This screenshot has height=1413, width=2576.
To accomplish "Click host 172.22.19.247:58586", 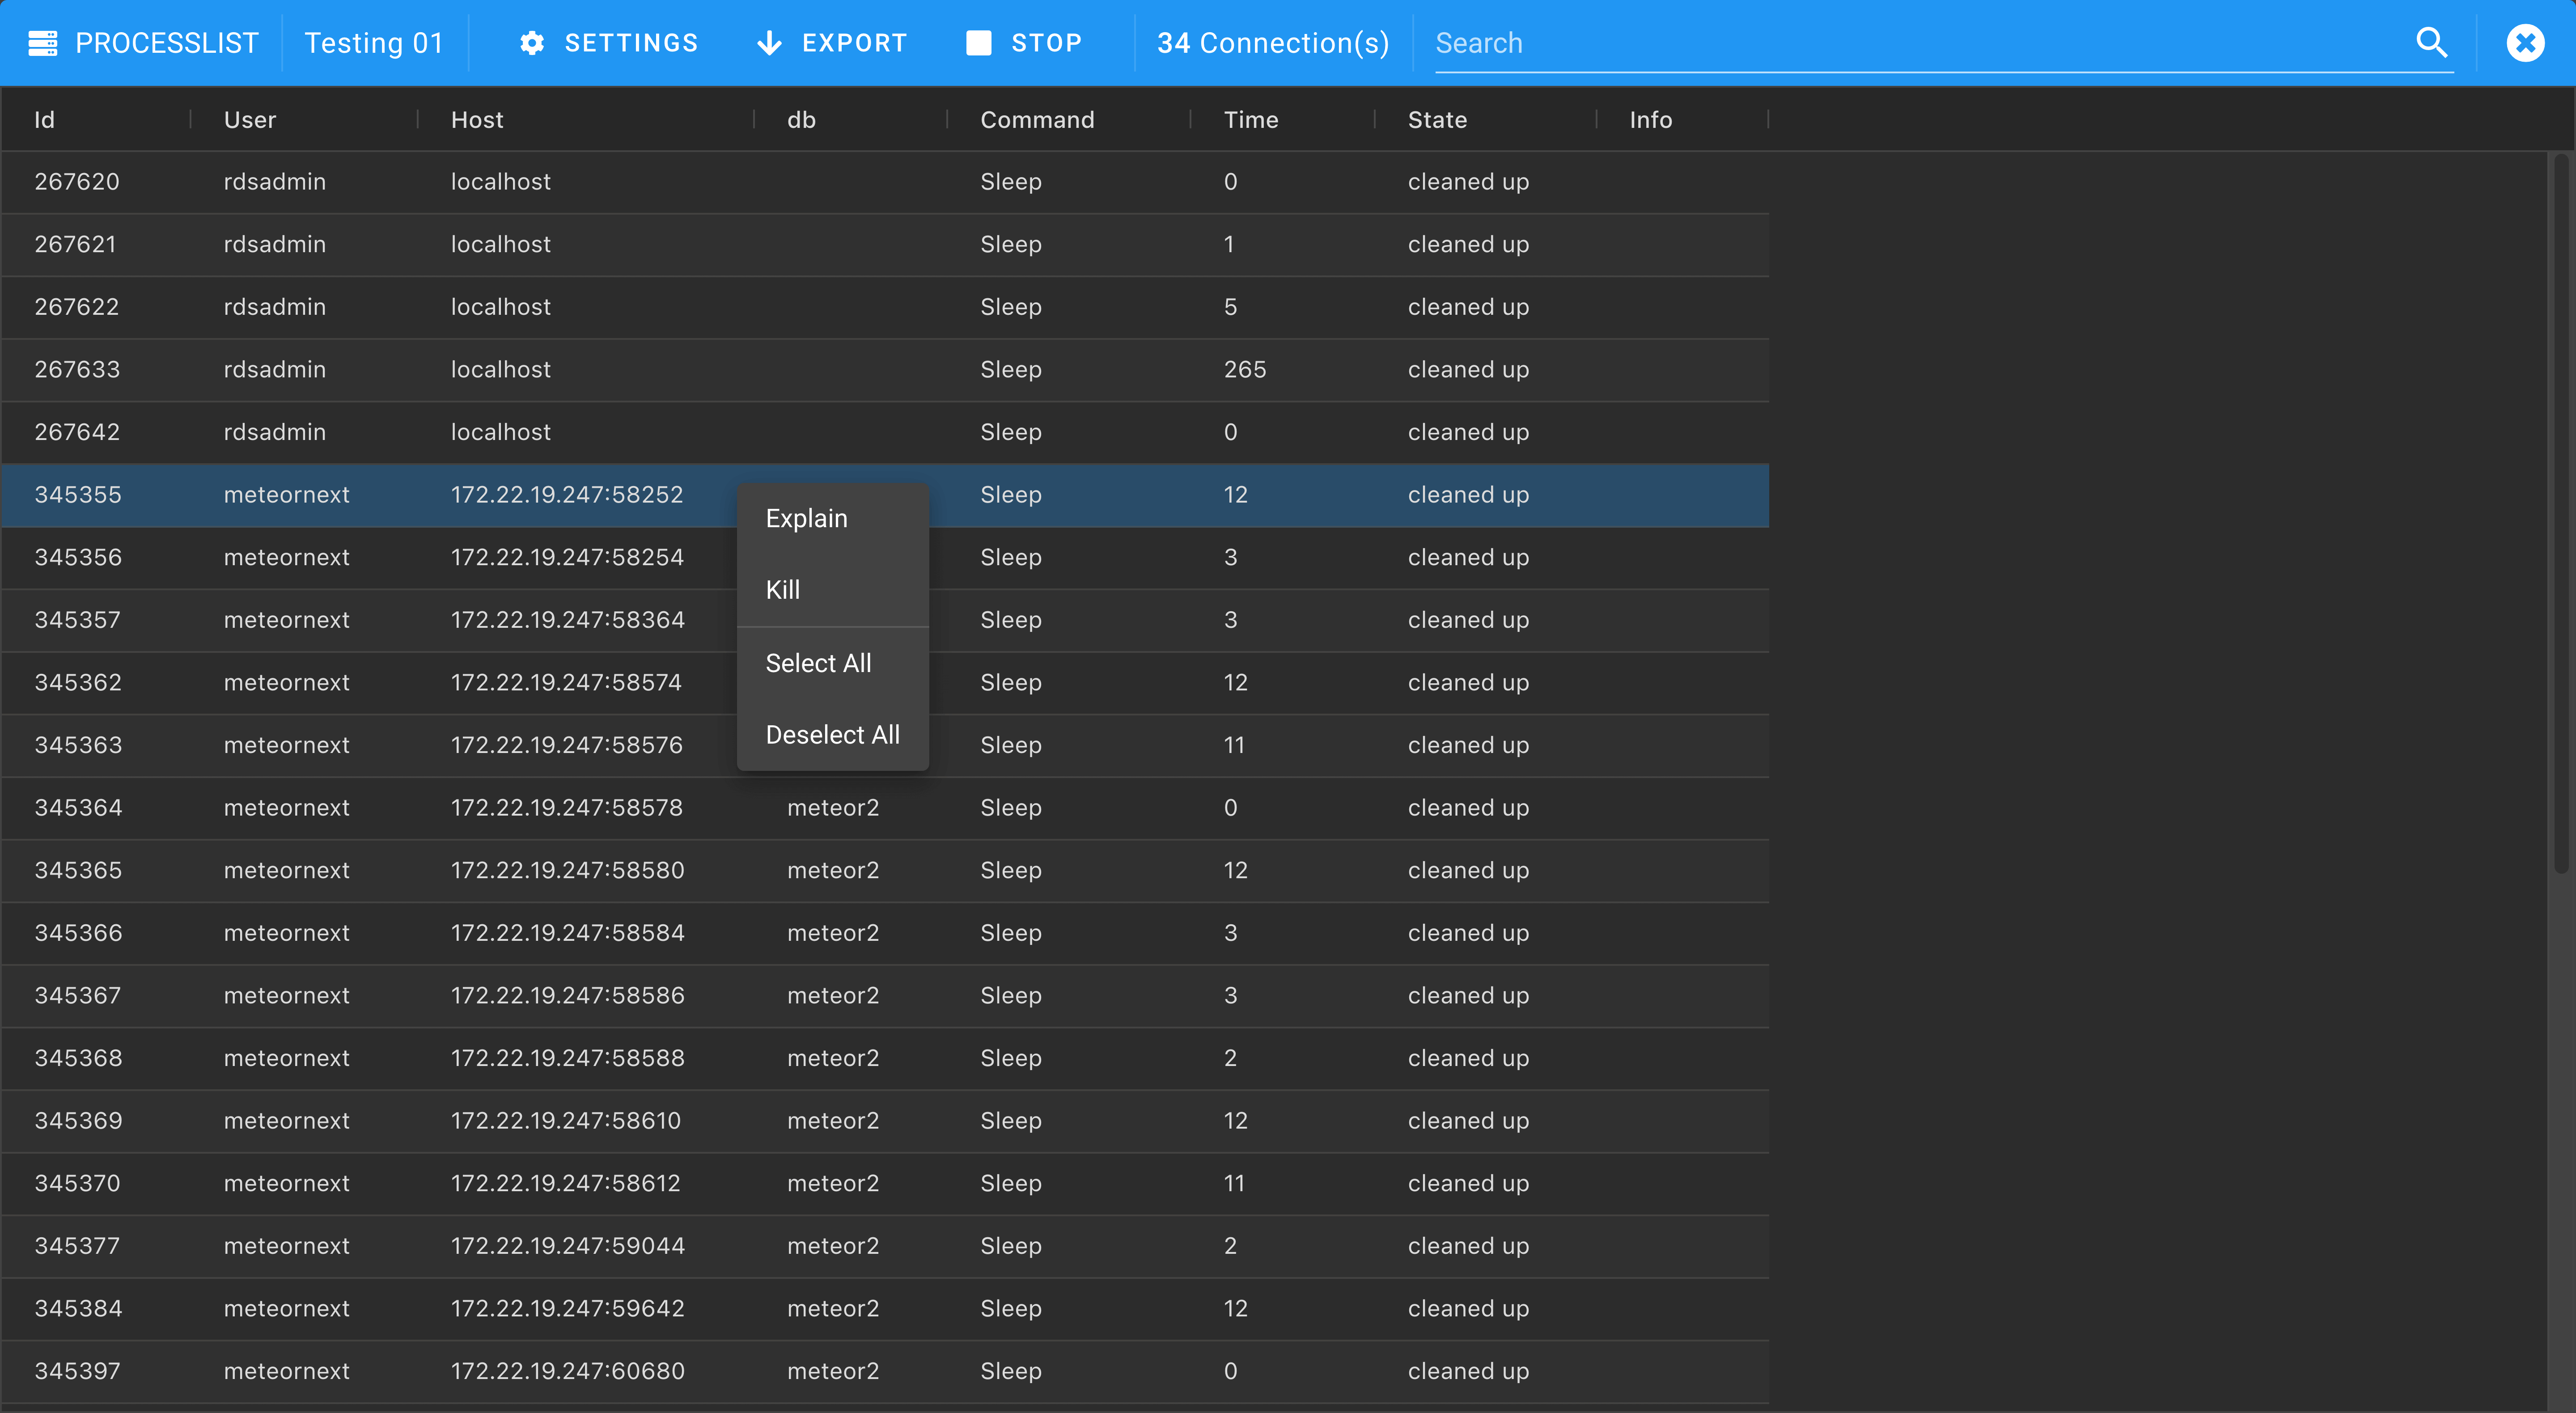I will (x=567, y=996).
